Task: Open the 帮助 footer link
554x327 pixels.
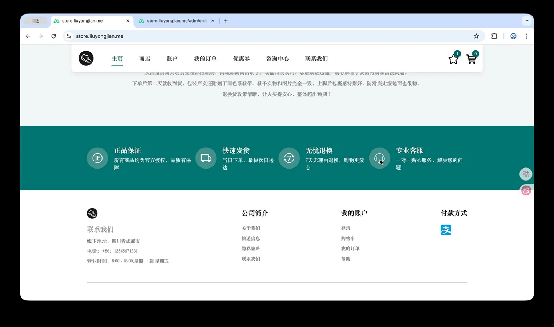Action: coord(346,259)
